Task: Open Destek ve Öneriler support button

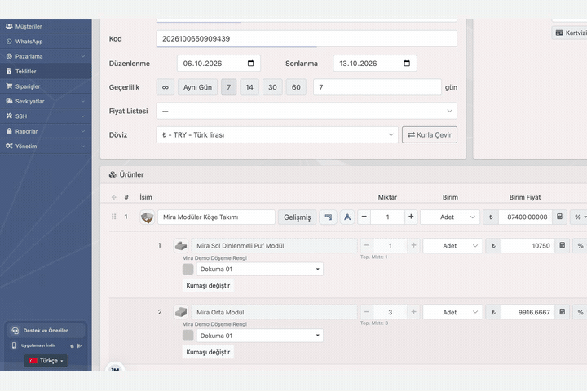Action: pos(46,331)
